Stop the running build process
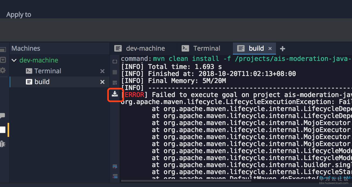 [115, 72]
